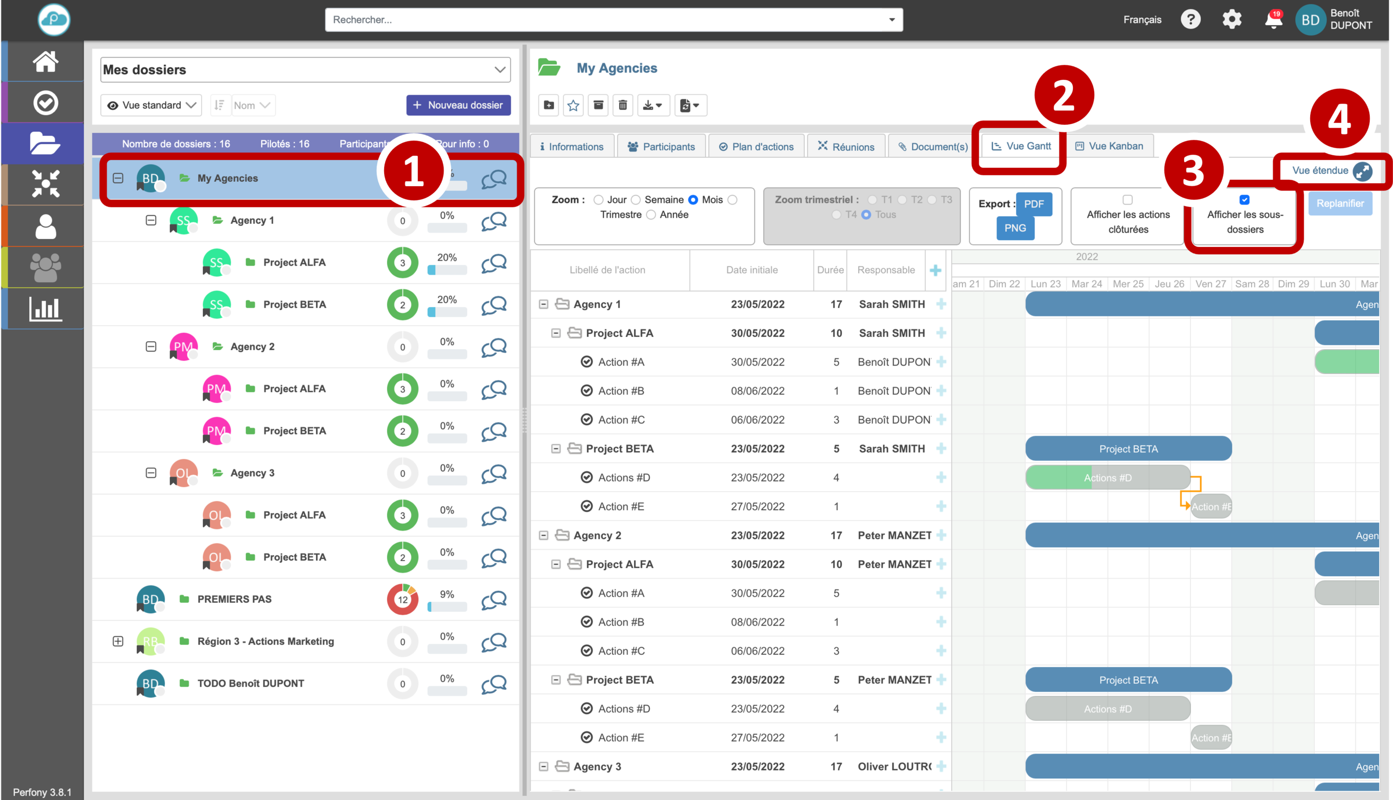Open the statistics bar chart sidebar icon
Viewport: 1393px width, 800px height.
[x=45, y=309]
